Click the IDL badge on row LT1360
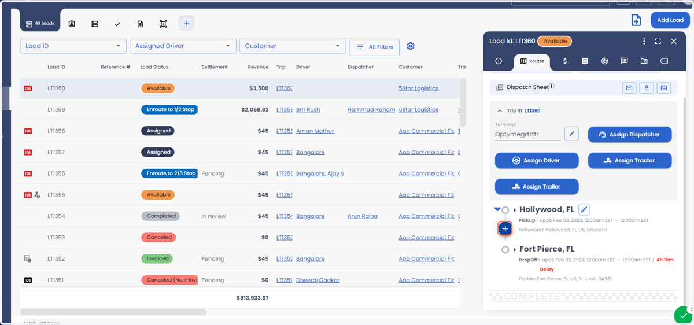 [x=28, y=88]
